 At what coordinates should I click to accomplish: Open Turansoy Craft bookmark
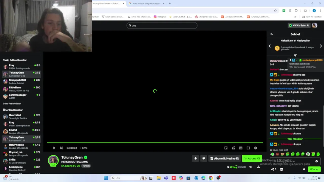click(x=258, y=17)
